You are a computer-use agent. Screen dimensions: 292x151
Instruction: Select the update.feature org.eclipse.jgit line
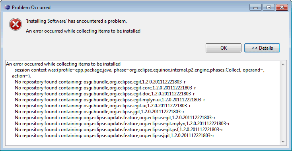[x=114, y=136]
